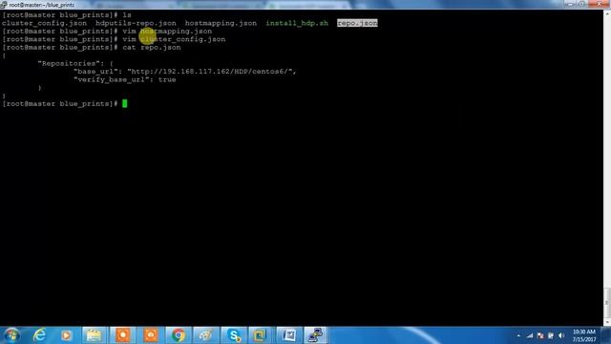The width and height of the screenshot is (611, 344).
Task: Click the PuTTY title bar icon
Action: pyautogui.click(x=4, y=5)
